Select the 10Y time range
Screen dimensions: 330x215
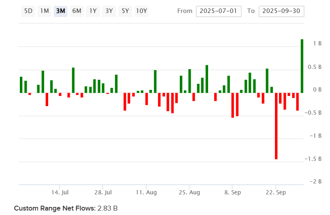coord(141,11)
